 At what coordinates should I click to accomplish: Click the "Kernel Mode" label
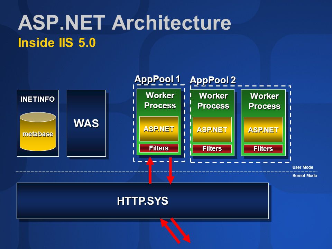click(x=305, y=176)
